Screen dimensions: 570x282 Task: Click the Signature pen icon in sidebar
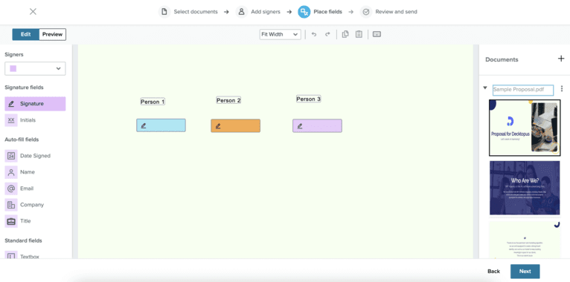tap(11, 104)
